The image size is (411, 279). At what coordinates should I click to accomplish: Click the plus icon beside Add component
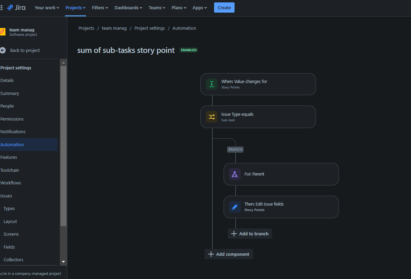[x=211, y=254]
